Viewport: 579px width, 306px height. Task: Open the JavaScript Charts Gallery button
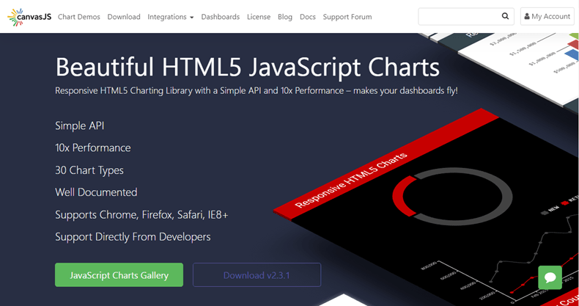[119, 275]
